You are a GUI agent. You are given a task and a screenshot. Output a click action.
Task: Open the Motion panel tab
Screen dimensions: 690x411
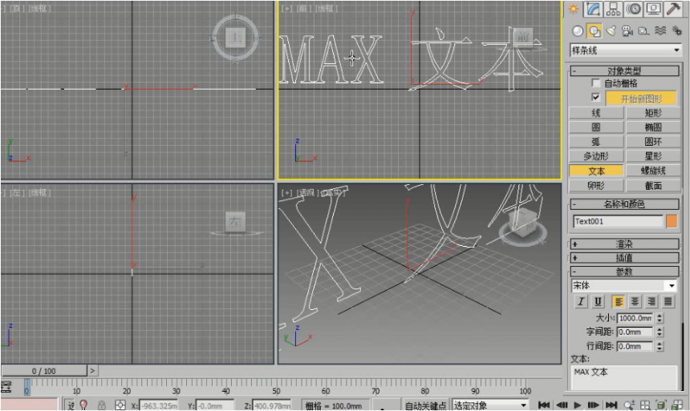634,9
